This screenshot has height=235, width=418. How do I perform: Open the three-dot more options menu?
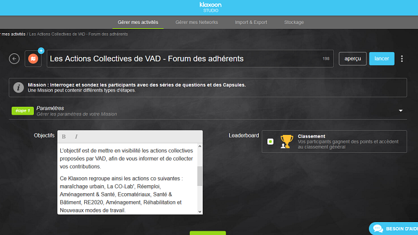(x=402, y=58)
